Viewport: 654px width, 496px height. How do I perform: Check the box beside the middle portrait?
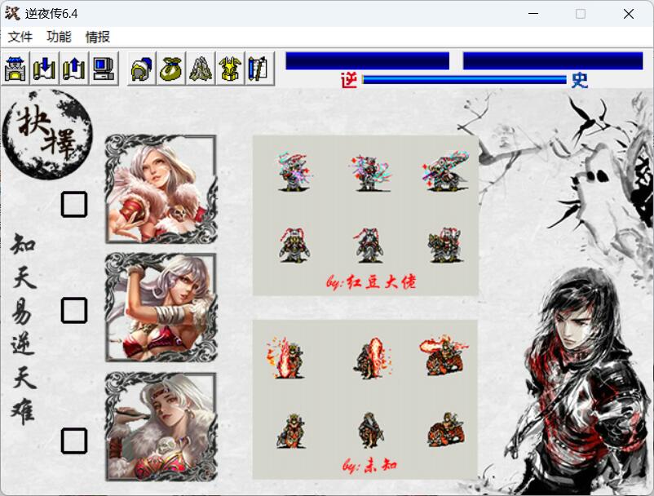[74, 310]
